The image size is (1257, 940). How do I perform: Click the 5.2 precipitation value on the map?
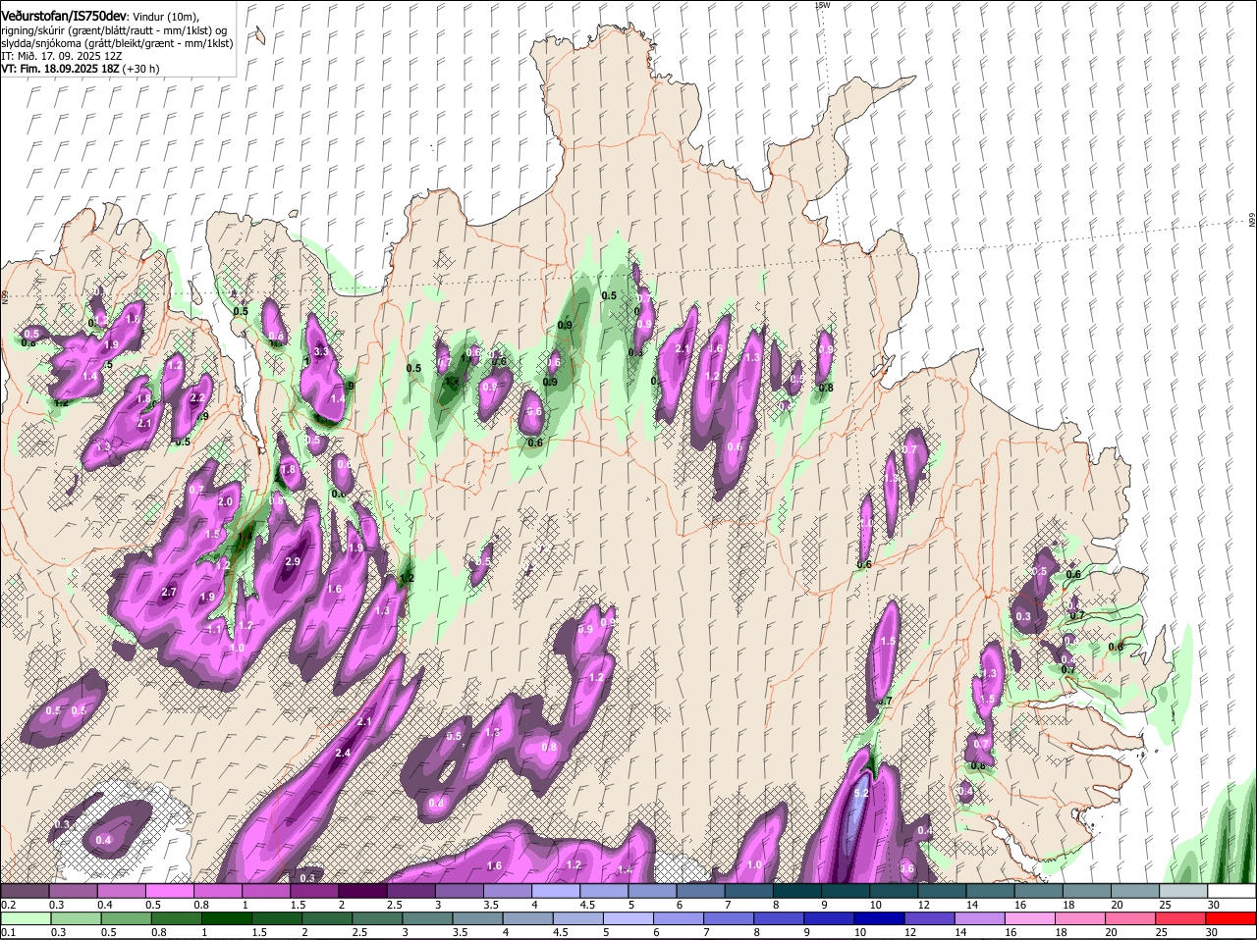(x=862, y=793)
